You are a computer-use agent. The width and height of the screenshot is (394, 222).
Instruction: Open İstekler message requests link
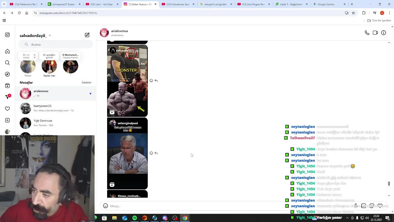tap(86, 83)
